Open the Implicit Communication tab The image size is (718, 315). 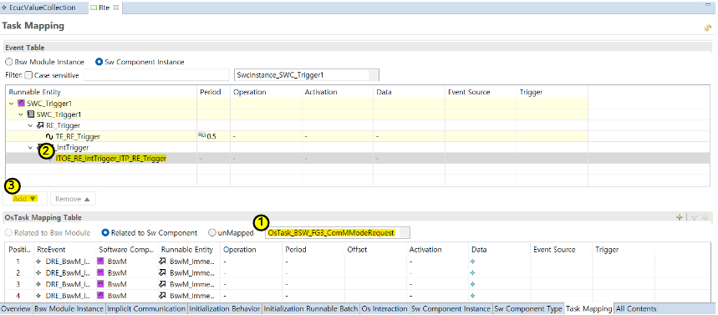pos(146,308)
